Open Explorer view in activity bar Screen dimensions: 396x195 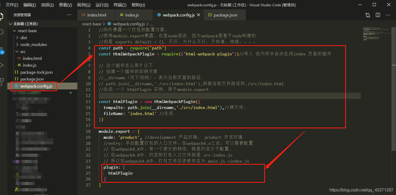(x=1, y=17)
